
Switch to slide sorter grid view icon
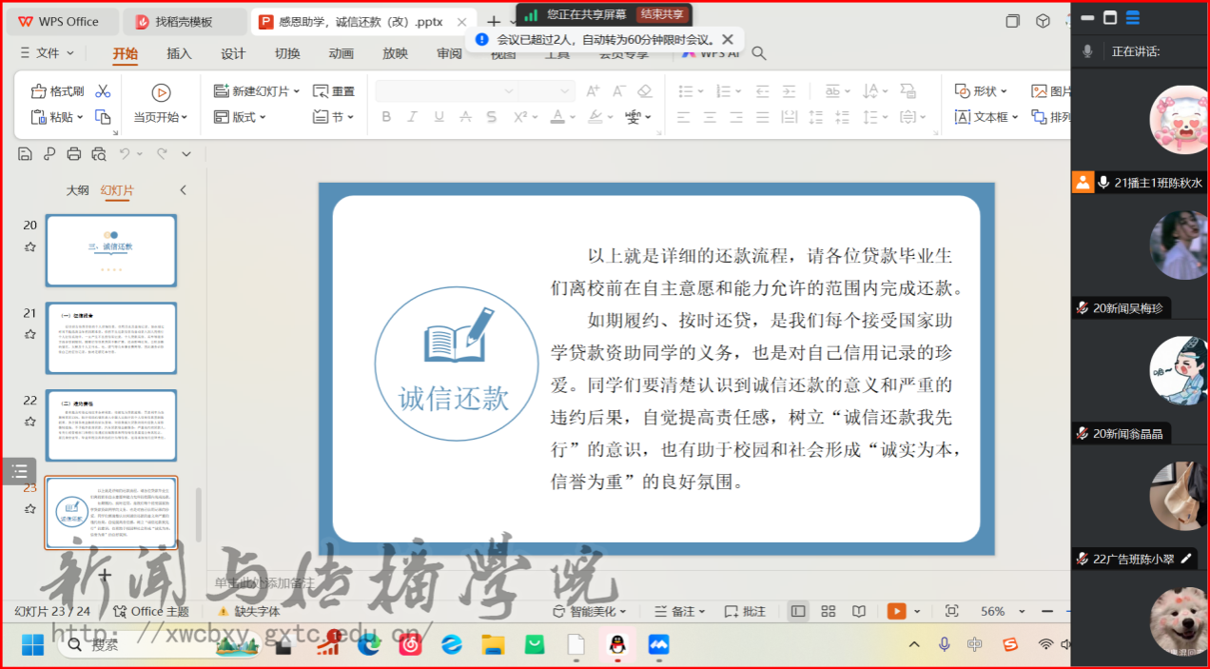829,611
